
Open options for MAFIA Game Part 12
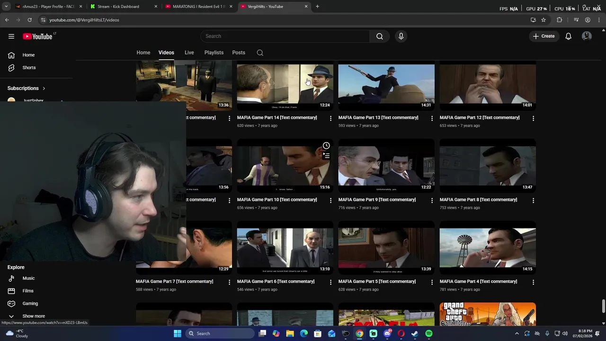coord(533,118)
